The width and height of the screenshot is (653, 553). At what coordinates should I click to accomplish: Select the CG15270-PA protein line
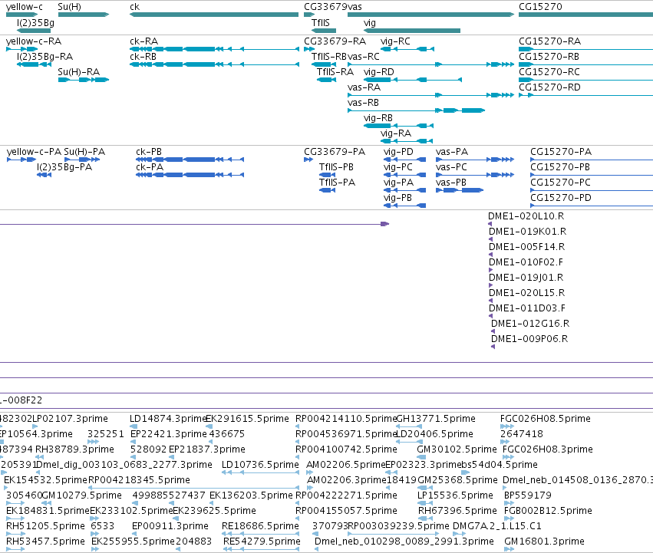point(592,160)
